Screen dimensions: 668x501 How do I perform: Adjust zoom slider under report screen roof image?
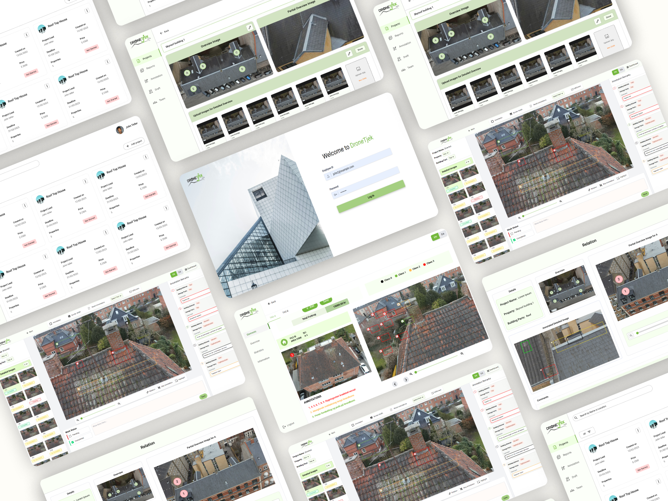coord(437,363)
